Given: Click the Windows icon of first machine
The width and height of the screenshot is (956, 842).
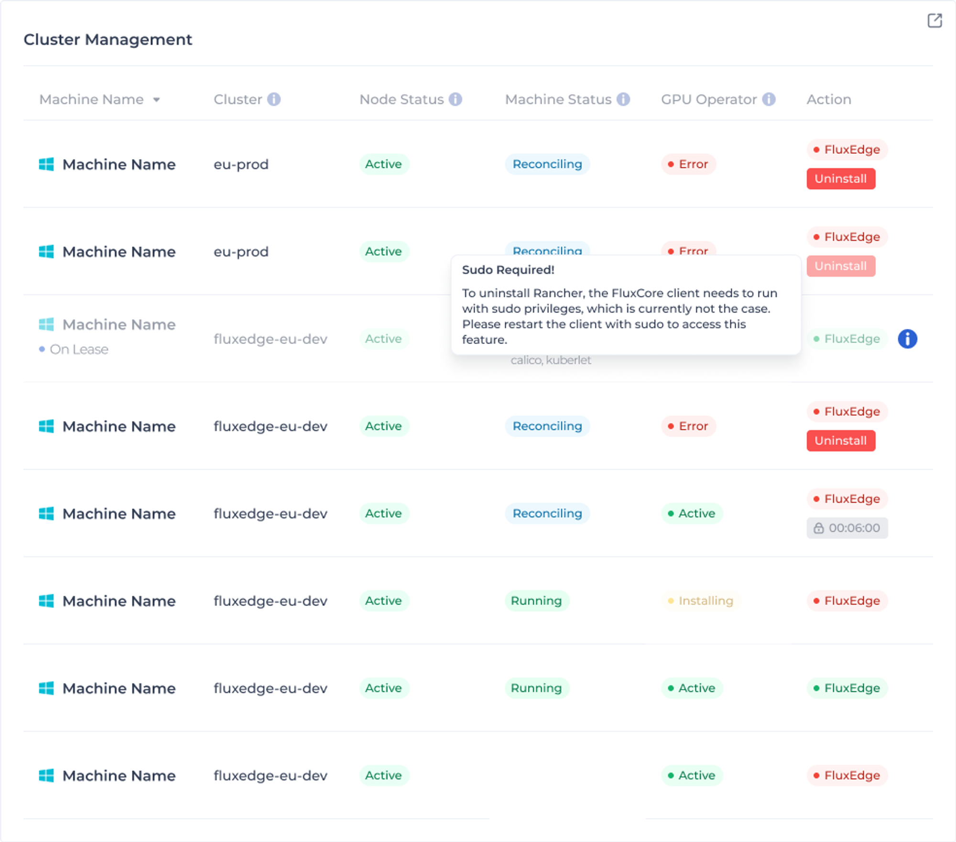Looking at the screenshot, I should point(46,164).
